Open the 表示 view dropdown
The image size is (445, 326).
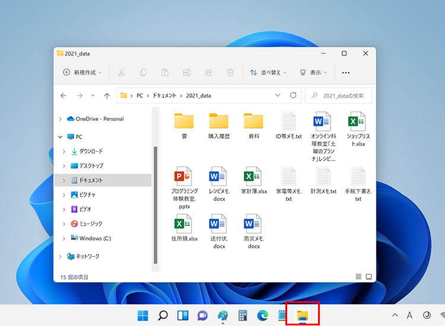coord(314,72)
